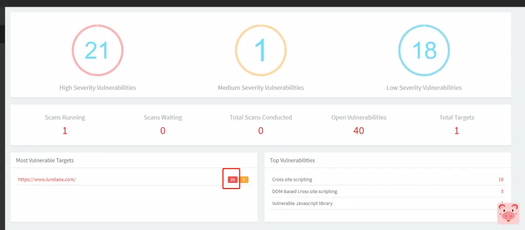Open the Medium Severity Vulnerabilities circle showing 1
The width and height of the screenshot is (525, 230).
click(260, 50)
